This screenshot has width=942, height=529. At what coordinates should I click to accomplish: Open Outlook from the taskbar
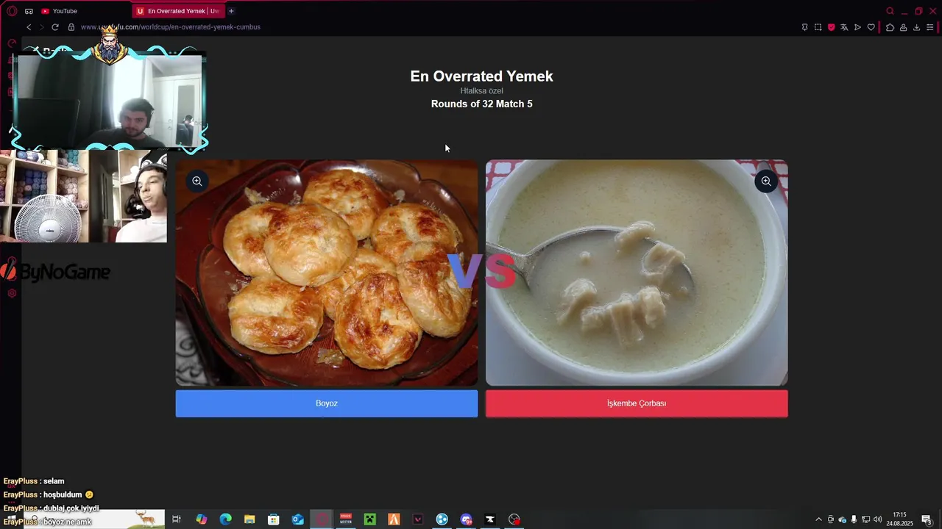coord(298,519)
